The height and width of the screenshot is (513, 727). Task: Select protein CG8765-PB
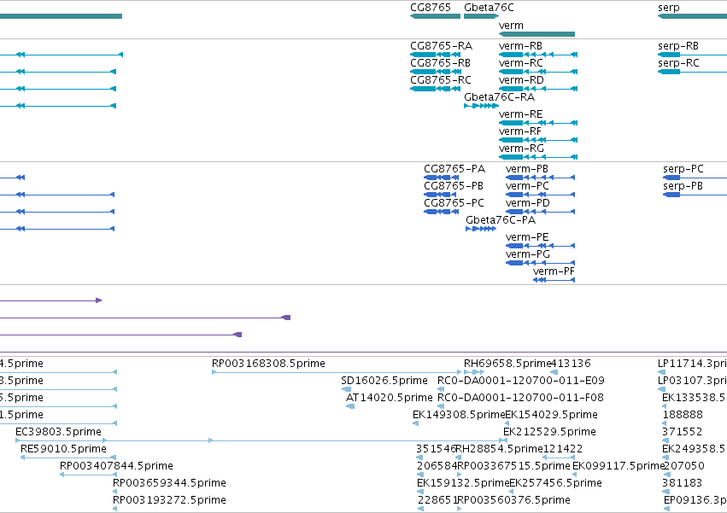[454, 186]
